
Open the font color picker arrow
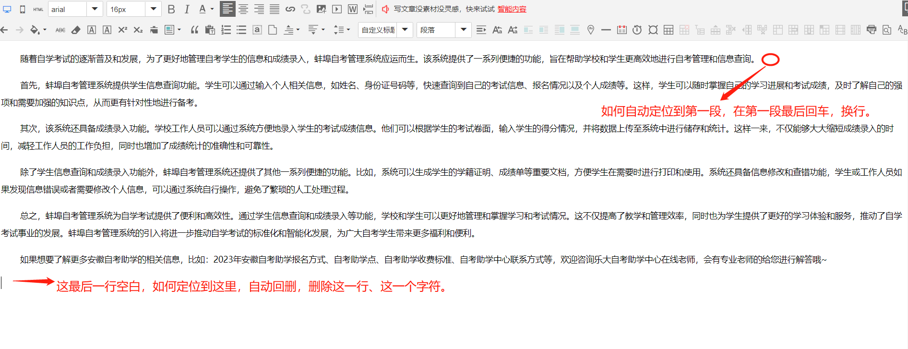pyautogui.click(x=212, y=9)
